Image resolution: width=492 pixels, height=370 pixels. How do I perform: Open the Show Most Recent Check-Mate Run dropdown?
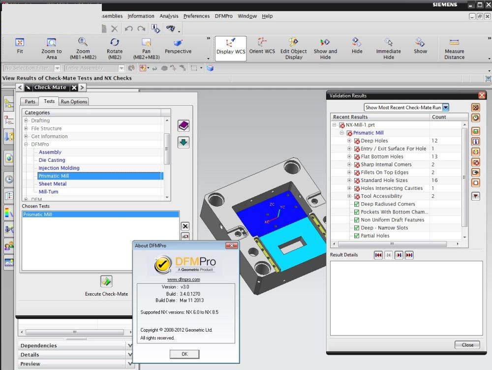[445, 107]
